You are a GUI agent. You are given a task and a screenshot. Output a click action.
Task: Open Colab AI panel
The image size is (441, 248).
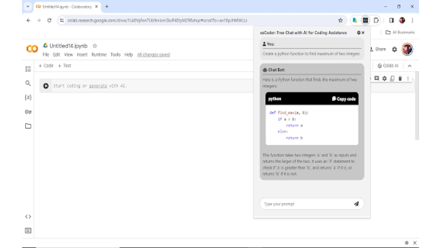coord(388,66)
